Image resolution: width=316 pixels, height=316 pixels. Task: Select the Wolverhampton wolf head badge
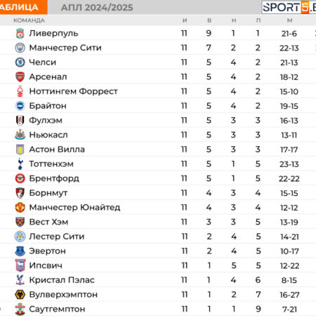coord(20,294)
